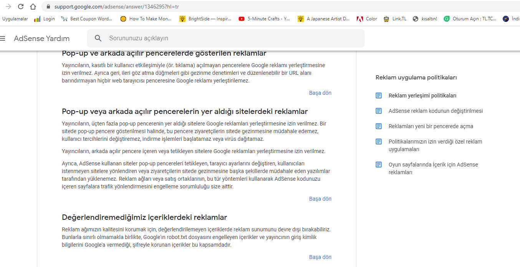The image size is (520, 267).
Task: Open the AdSense Yardım home title
Action: [x=42, y=38]
